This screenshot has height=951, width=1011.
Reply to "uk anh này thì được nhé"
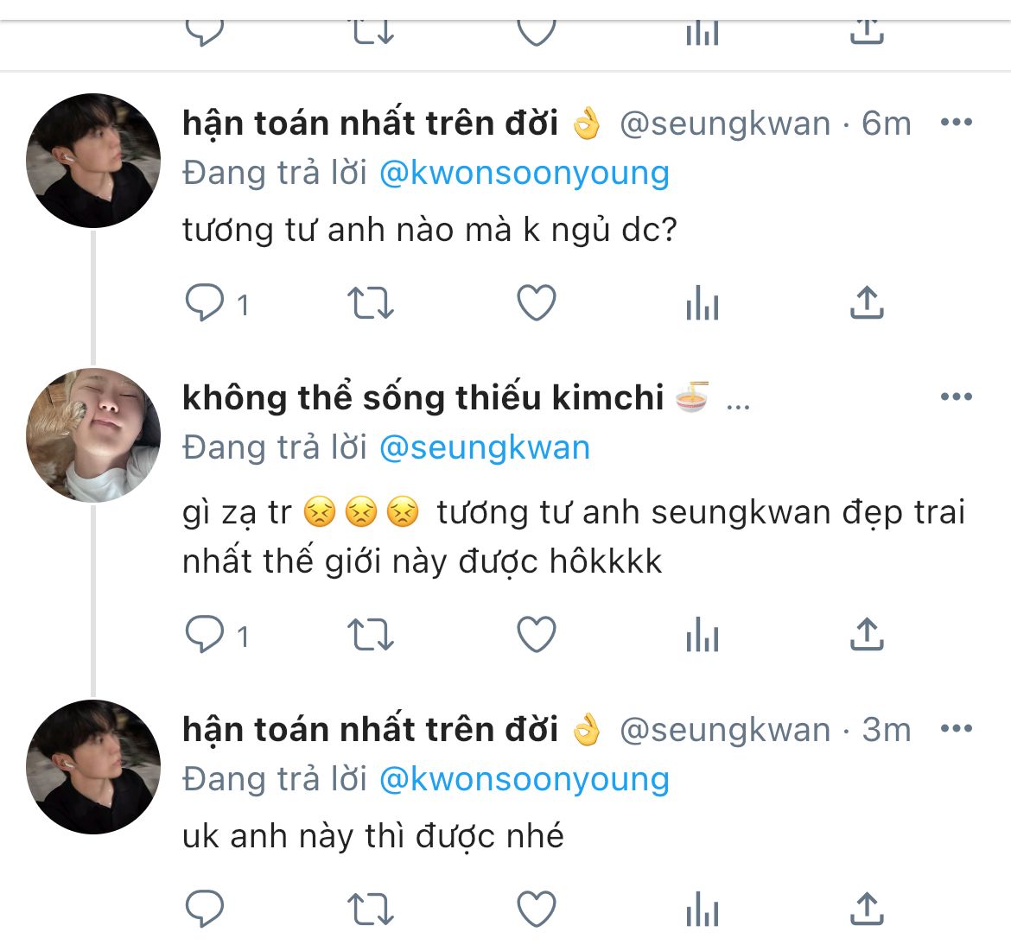206,910
